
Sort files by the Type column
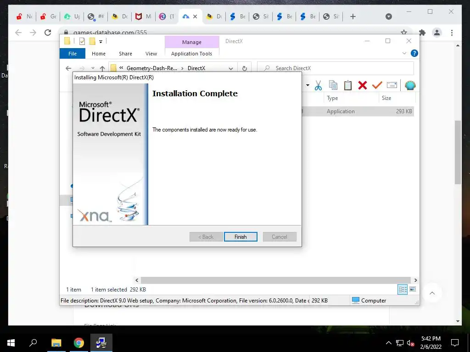click(x=332, y=98)
